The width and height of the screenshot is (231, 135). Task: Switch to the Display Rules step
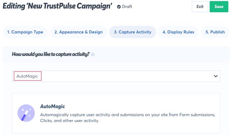[178, 32]
